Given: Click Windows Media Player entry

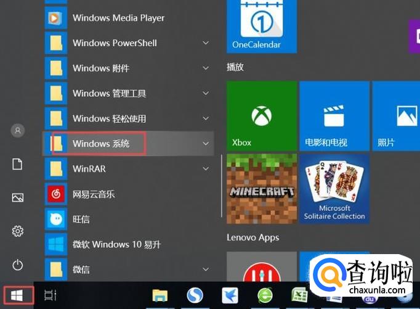Looking at the screenshot, I should click(118, 18).
